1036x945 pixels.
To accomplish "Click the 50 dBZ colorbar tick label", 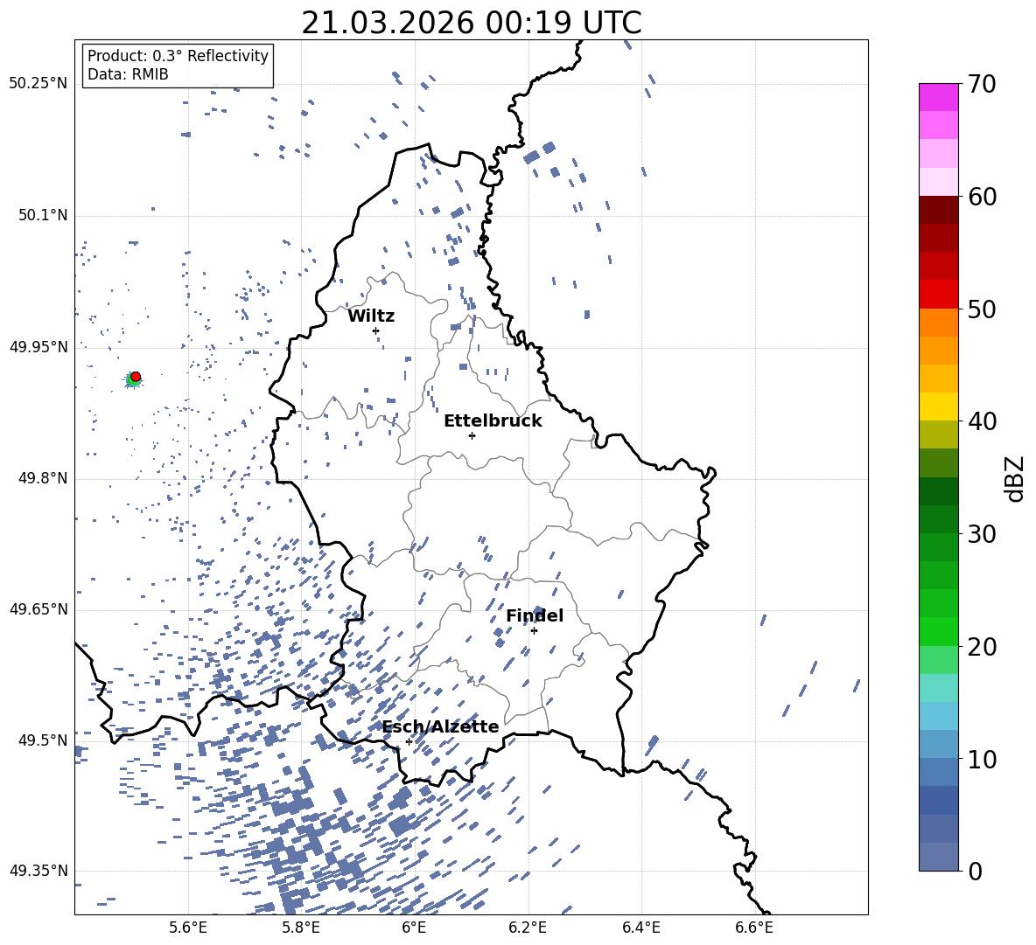I will pos(982,309).
